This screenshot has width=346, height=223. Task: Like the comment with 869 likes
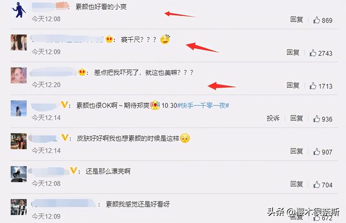(316, 20)
